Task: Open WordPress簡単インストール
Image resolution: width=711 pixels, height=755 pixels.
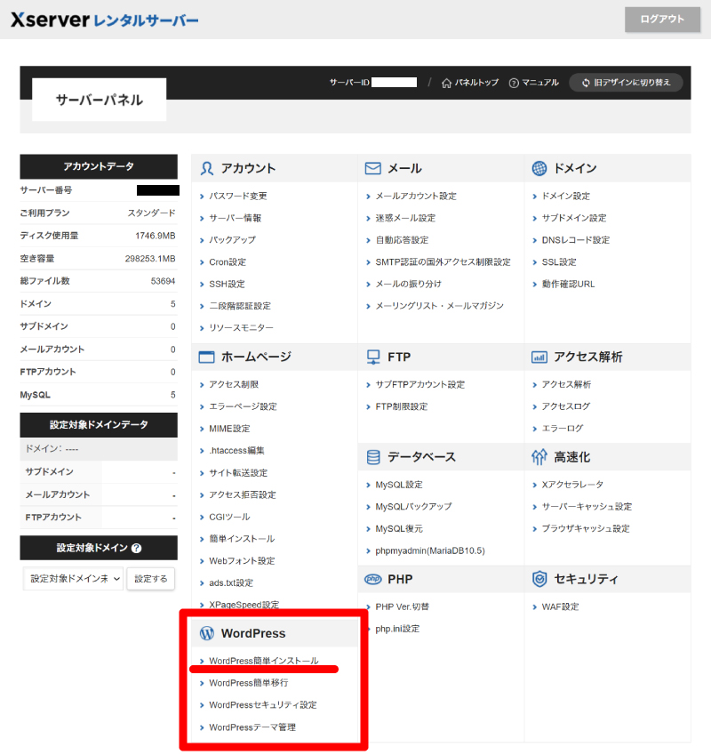Action: point(264,661)
